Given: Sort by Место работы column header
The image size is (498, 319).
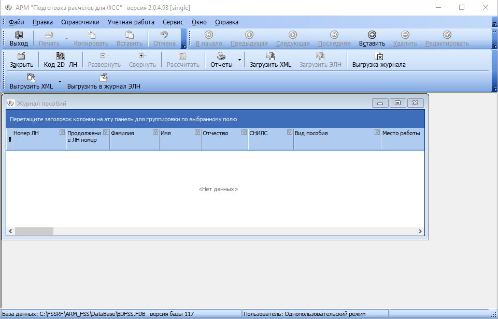Looking at the screenshot, I should click(403, 139).
